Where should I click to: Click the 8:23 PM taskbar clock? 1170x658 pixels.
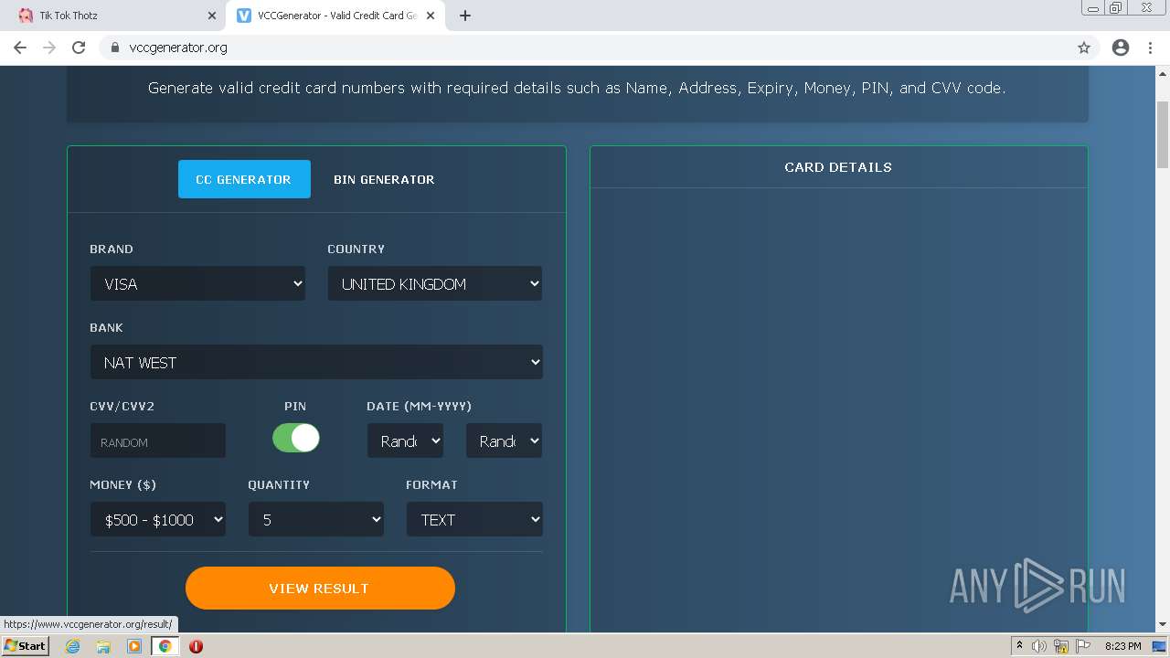coord(1122,646)
